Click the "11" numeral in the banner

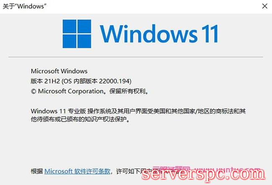(211, 34)
